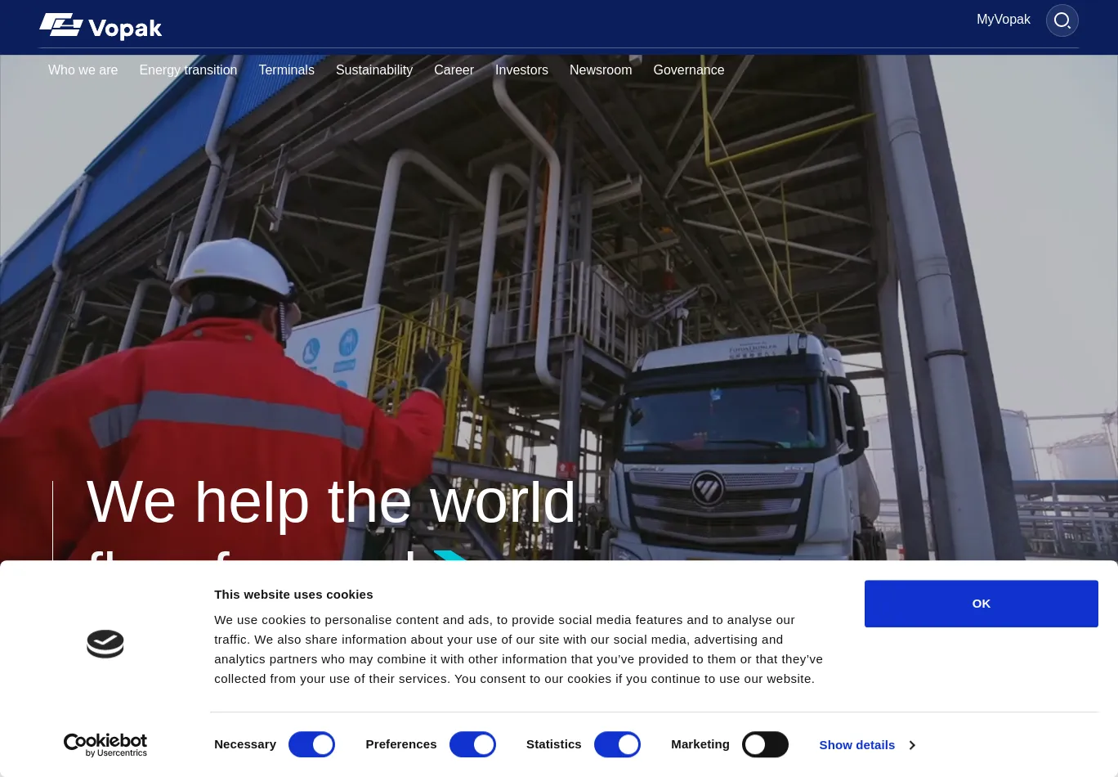Open the Career menu item
The width and height of the screenshot is (1118, 777).
(454, 70)
